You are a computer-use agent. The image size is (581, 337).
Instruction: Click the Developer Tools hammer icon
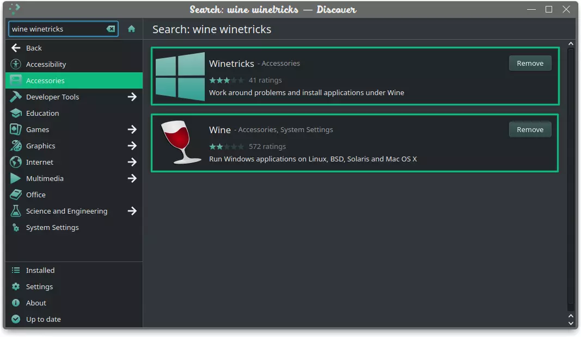tap(16, 97)
